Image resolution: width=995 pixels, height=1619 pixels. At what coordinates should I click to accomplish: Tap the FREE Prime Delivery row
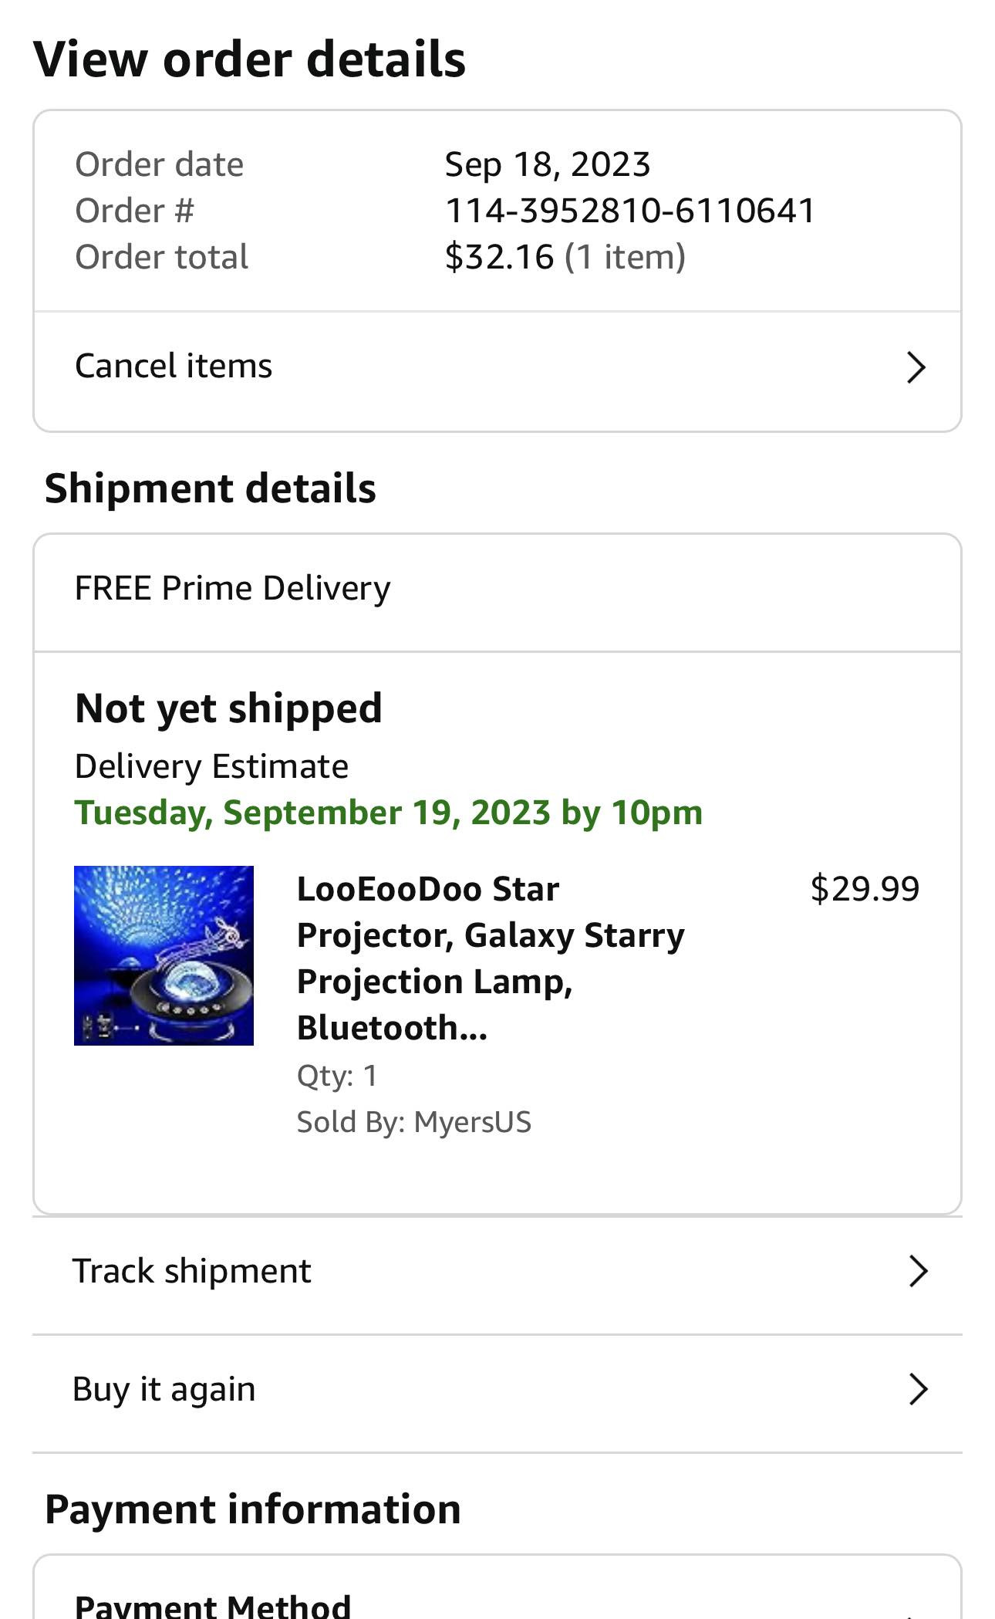pos(233,588)
